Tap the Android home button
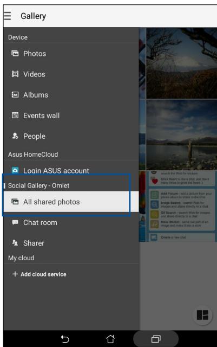This screenshot has width=217, height=347. (x=110, y=338)
